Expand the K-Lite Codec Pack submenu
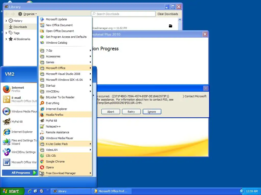This screenshot has height=195, width=261. [x=65, y=144]
